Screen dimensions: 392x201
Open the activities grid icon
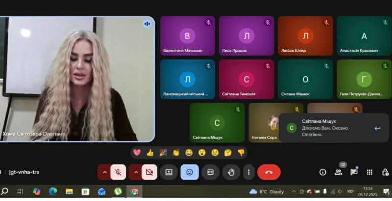pos(369,172)
